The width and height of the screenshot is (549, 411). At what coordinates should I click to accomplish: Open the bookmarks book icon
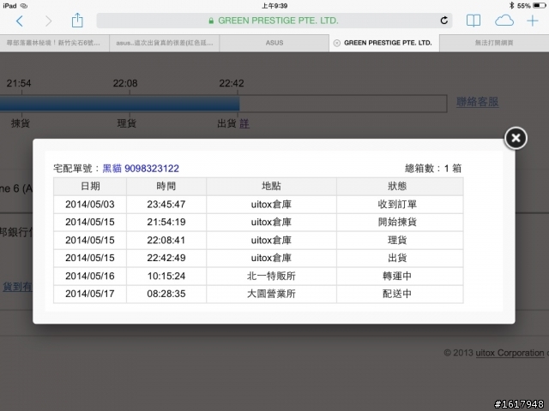474,21
